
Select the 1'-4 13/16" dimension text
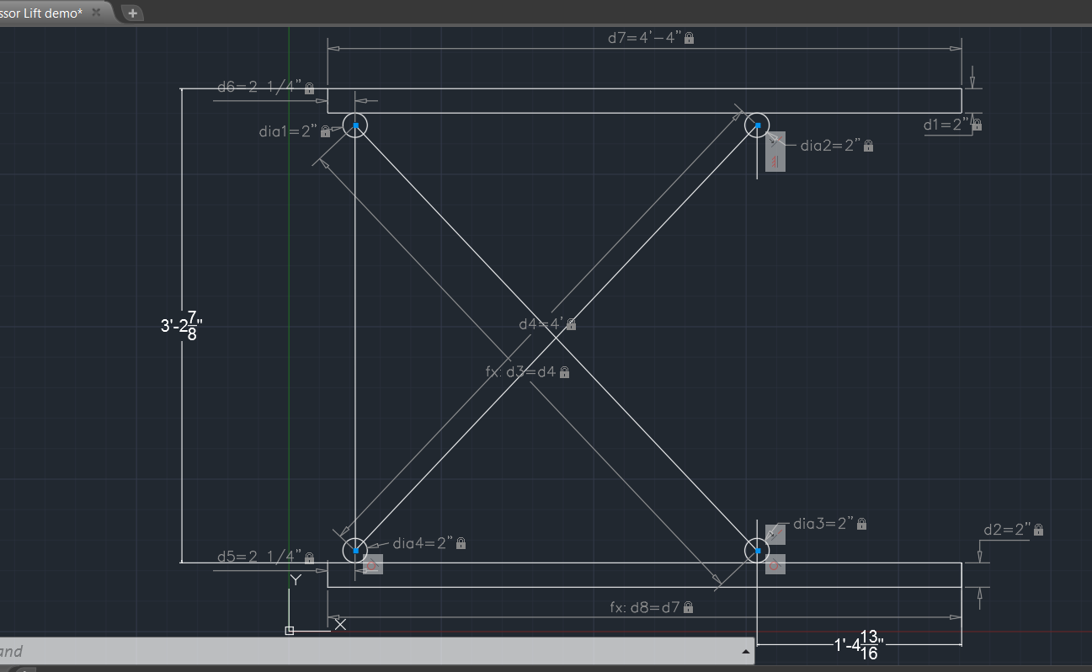pos(859,644)
